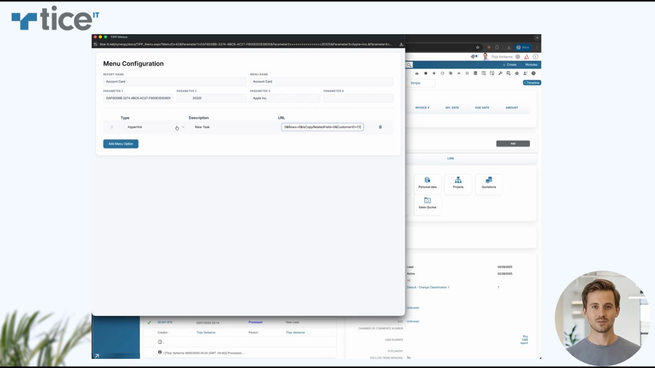Screen dimensions: 655x368
Task: Click the TIPP Menus window address bar URL
Action: (245, 44)
